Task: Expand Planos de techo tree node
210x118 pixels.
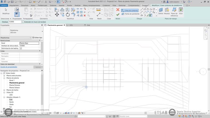Action: (4, 90)
